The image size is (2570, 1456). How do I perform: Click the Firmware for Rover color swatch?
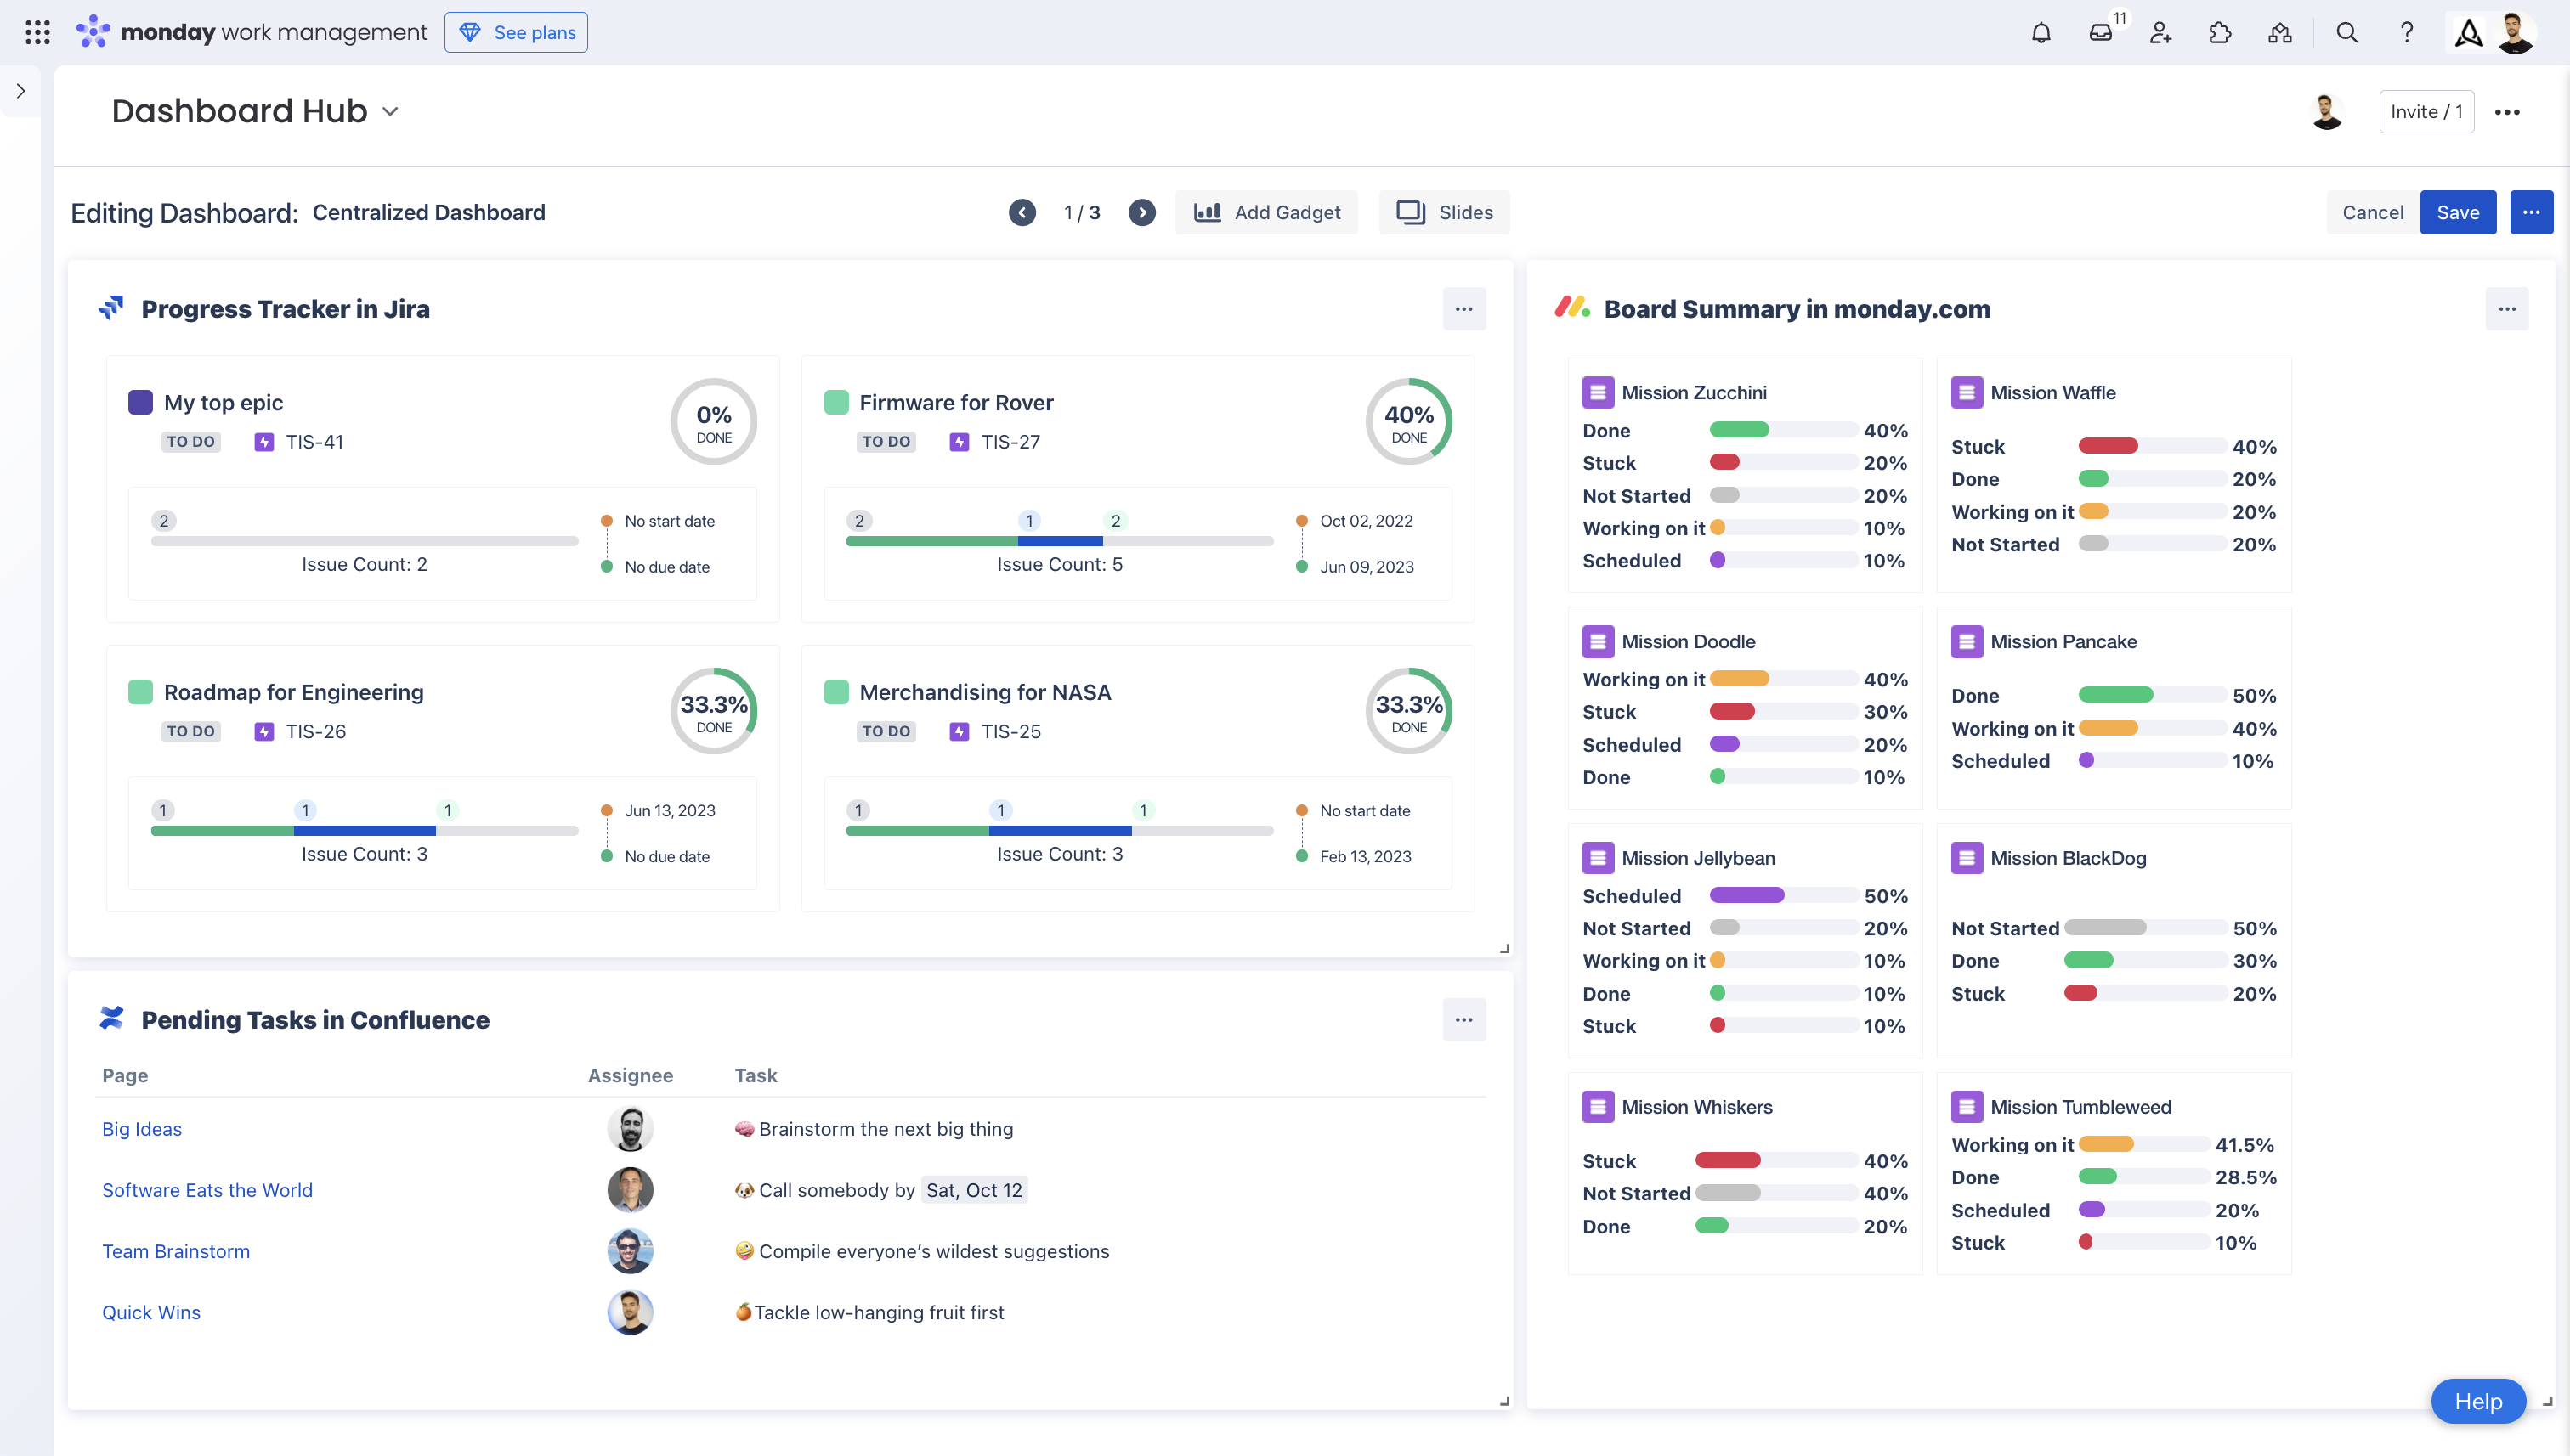(836, 402)
